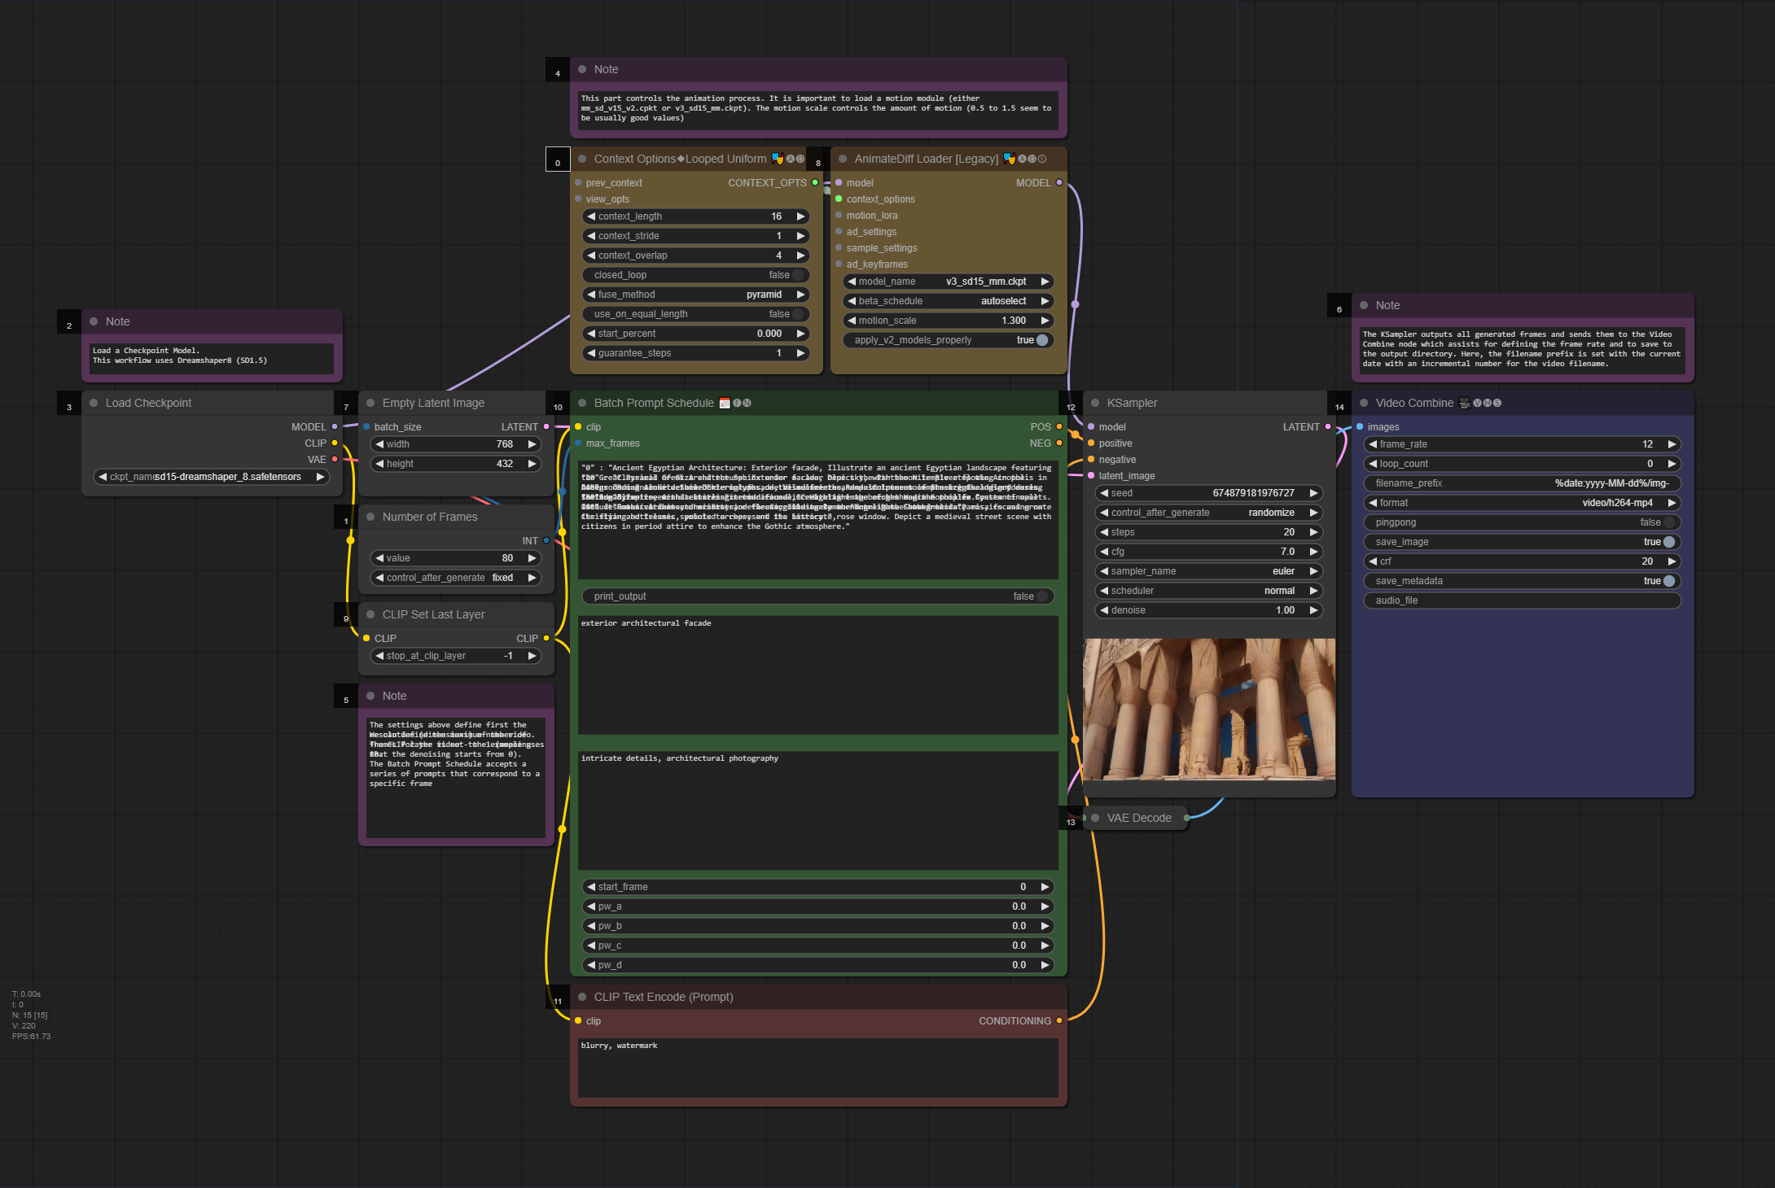
Task: Toggle closed_loop in Context Options
Action: tap(696, 275)
